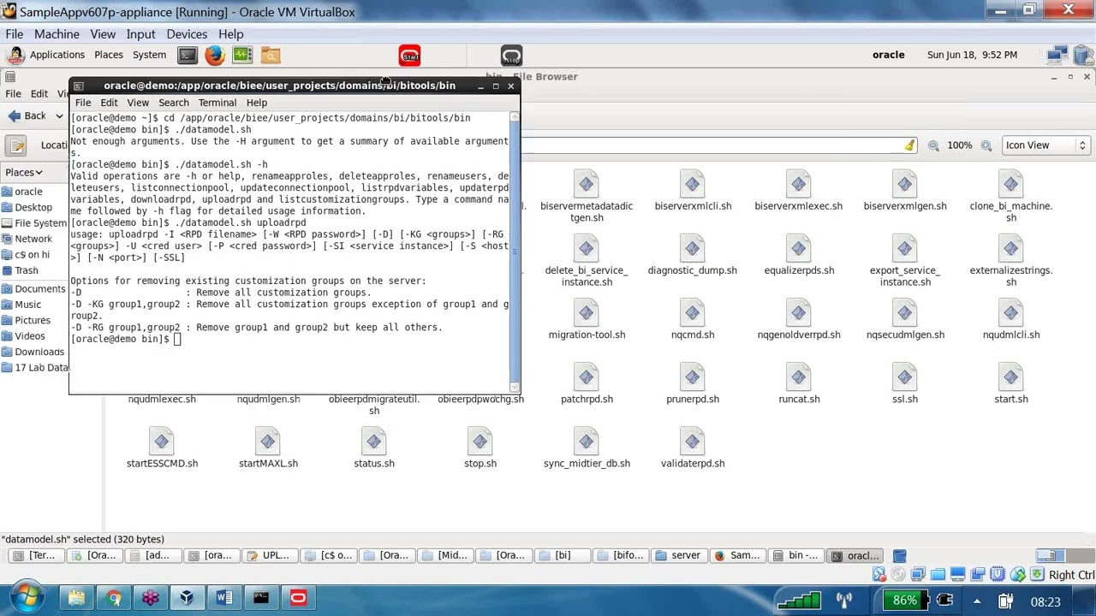Screen dimensions: 1096x616
Task: Open Windows Start orb
Action: click(x=27, y=598)
